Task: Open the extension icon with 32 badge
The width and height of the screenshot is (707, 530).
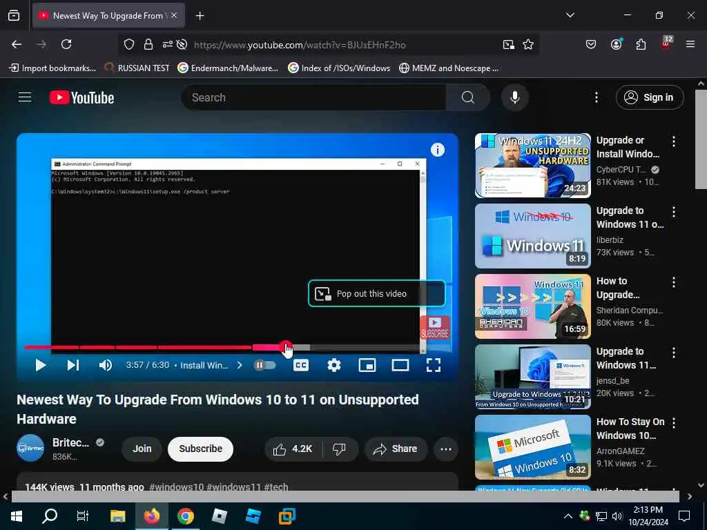Action: pyautogui.click(x=666, y=43)
